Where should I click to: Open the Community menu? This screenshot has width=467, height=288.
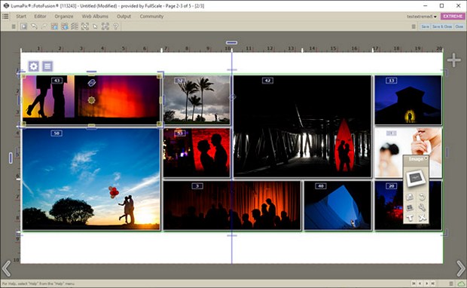tap(151, 17)
